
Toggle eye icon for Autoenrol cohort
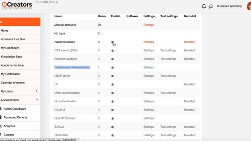[x=113, y=42]
